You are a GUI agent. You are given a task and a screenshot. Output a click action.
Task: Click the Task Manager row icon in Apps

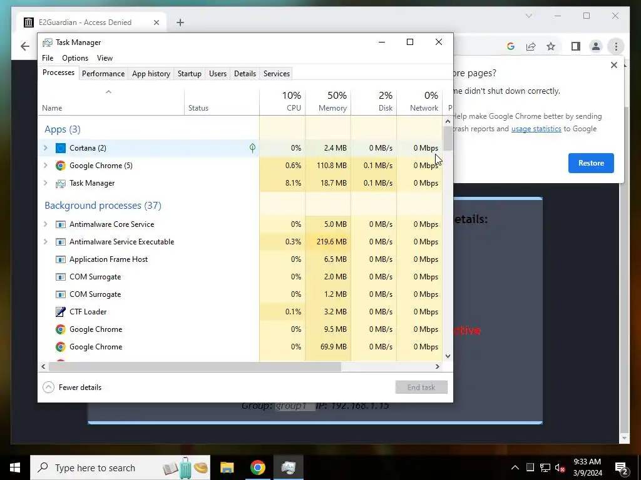coord(61,183)
